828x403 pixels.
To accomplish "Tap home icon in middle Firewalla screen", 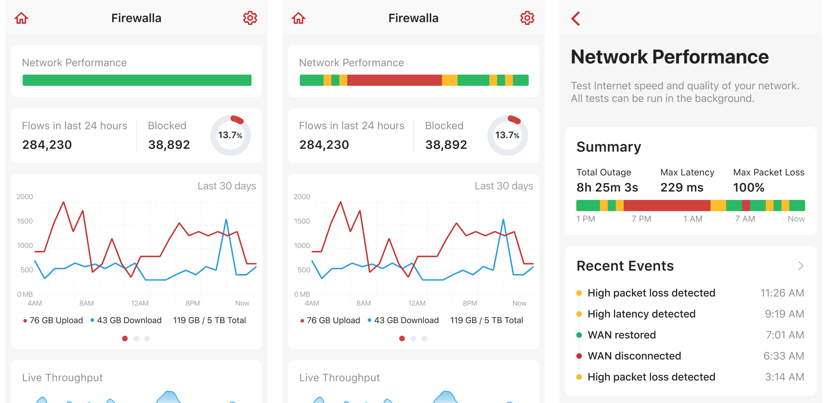I will [x=299, y=18].
